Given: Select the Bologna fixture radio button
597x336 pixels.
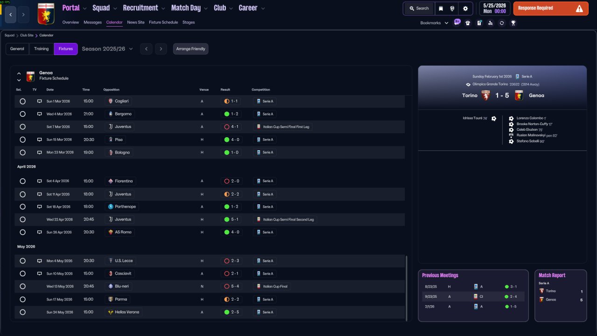Looking at the screenshot, I should 22,152.
